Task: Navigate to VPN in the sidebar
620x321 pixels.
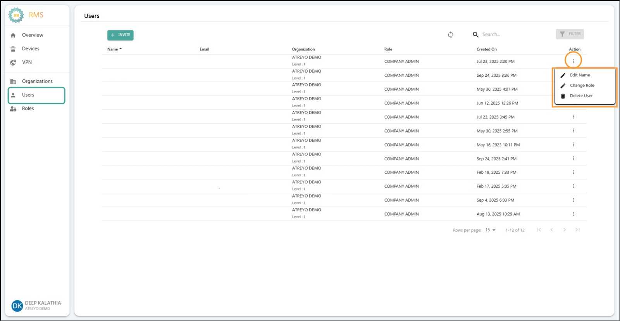Action: pos(27,62)
